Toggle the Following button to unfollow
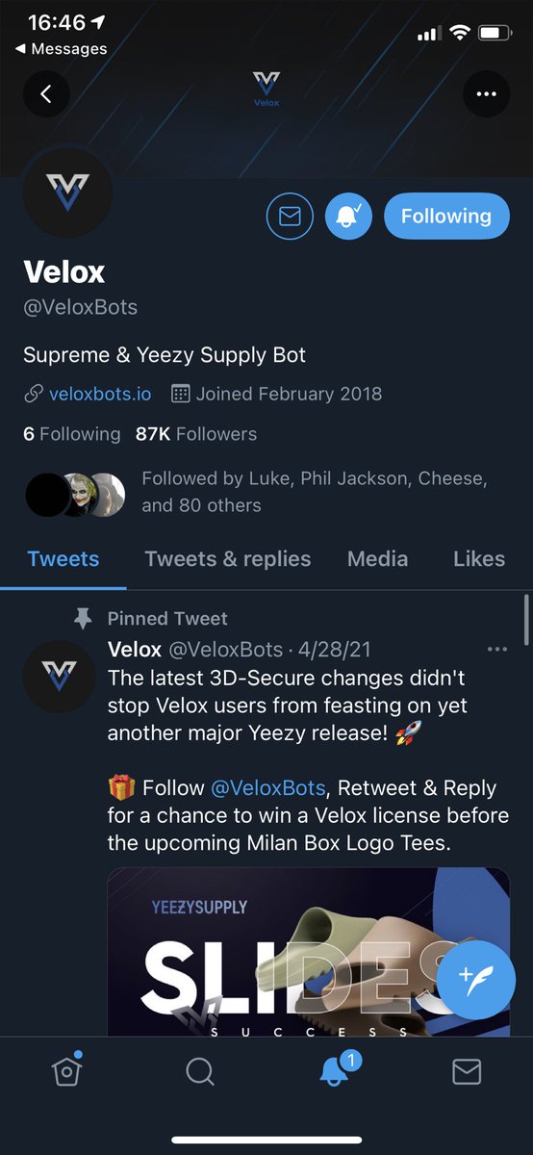533x1155 pixels. [x=446, y=217]
